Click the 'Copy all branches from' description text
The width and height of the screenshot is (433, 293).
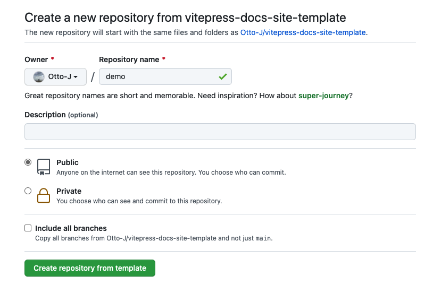[154, 238]
